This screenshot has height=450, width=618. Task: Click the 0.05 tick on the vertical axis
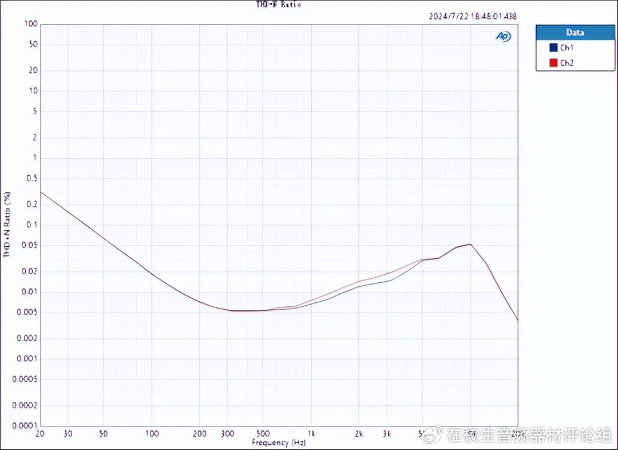[29, 245]
